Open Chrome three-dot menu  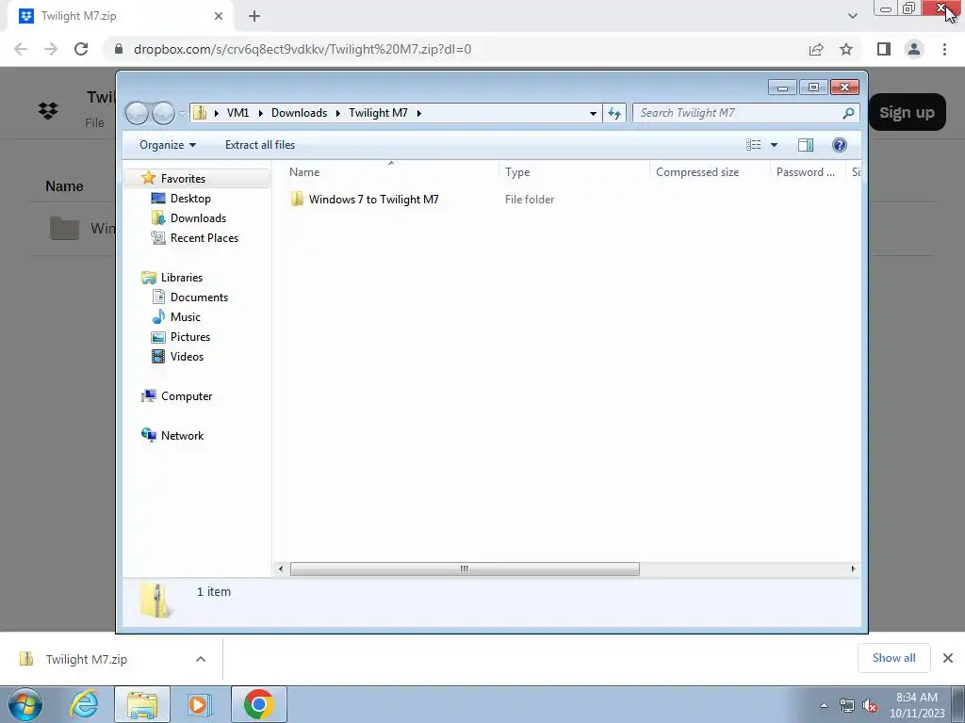coord(944,49)
